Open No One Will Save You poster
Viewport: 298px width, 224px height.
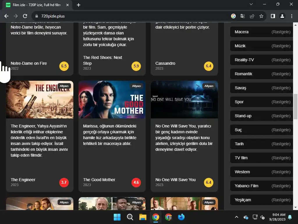click(184, 100)
